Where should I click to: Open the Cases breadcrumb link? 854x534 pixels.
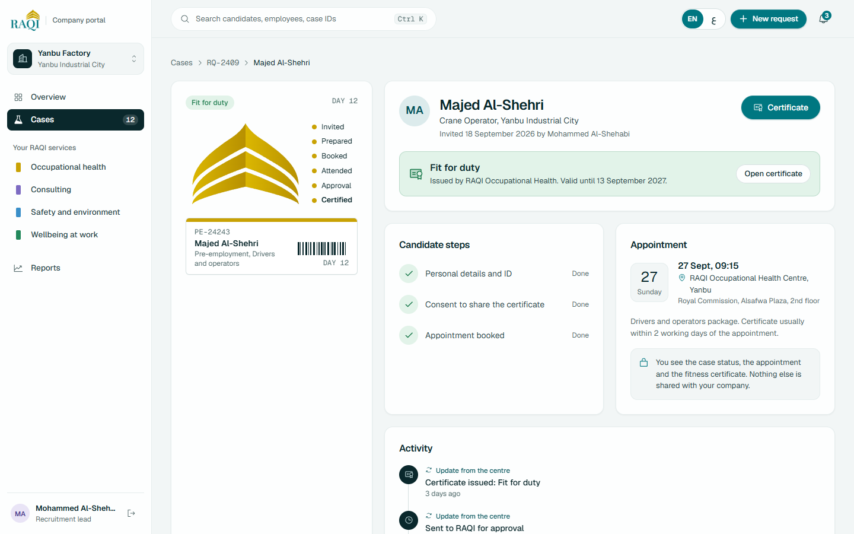(x=181, y=63)
